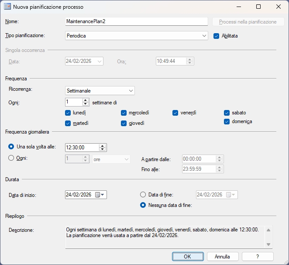Viewport: 289px width, 265px height.
Task: Click the Data di inizio date field
Action: click(x=79, y=195)
